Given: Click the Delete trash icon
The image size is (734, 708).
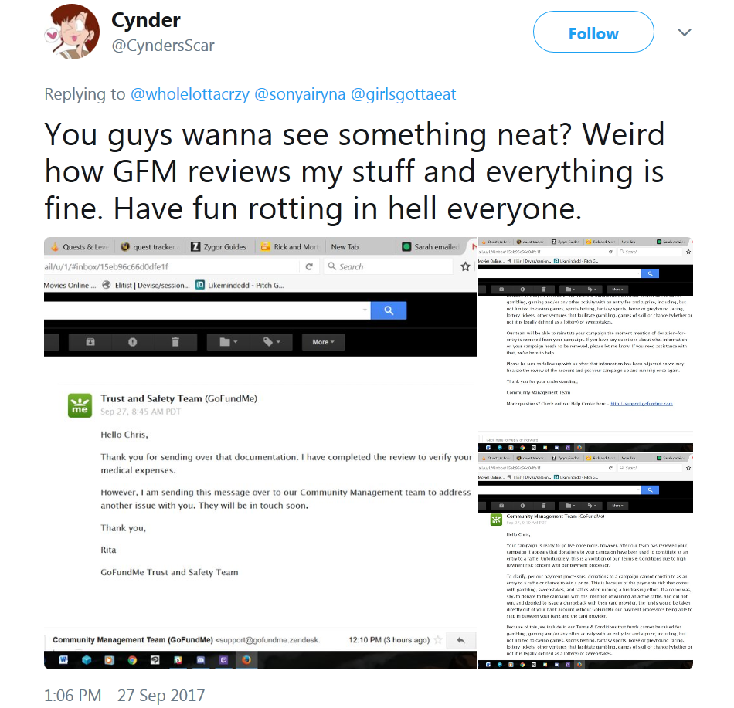Looking at the screenshot, I should click(x=175, y=342).
